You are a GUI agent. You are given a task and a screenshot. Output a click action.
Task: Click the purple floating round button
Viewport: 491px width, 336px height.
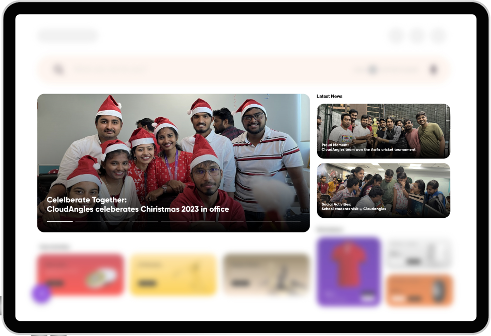pyautogui.click(x=41, y=293)
